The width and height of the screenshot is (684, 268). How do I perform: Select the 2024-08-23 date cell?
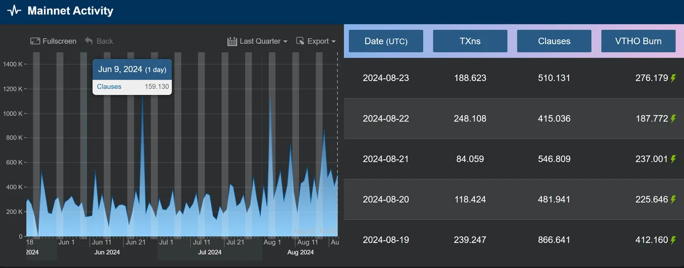(386, 78)
